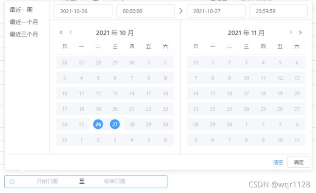This screenshot has height=193, width=316.
Task: Select October 20 in left calendar
Action: point(115,109)
